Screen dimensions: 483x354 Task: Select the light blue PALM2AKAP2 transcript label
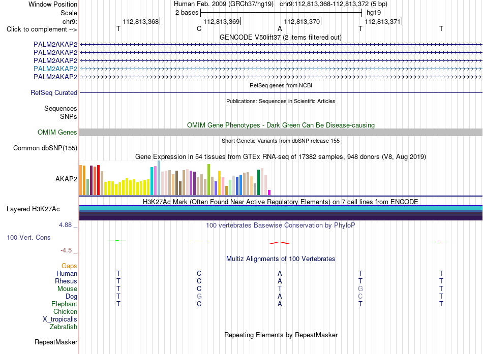[55, 69]
